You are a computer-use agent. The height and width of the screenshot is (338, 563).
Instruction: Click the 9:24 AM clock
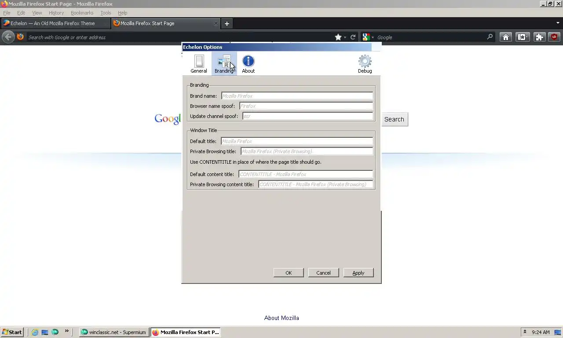(541, 332)
